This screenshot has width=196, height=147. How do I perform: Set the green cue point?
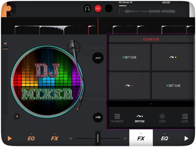130,57
